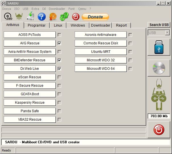
Task: Click the orange disc burn toolbar icon
Action: tap(53, 17)
